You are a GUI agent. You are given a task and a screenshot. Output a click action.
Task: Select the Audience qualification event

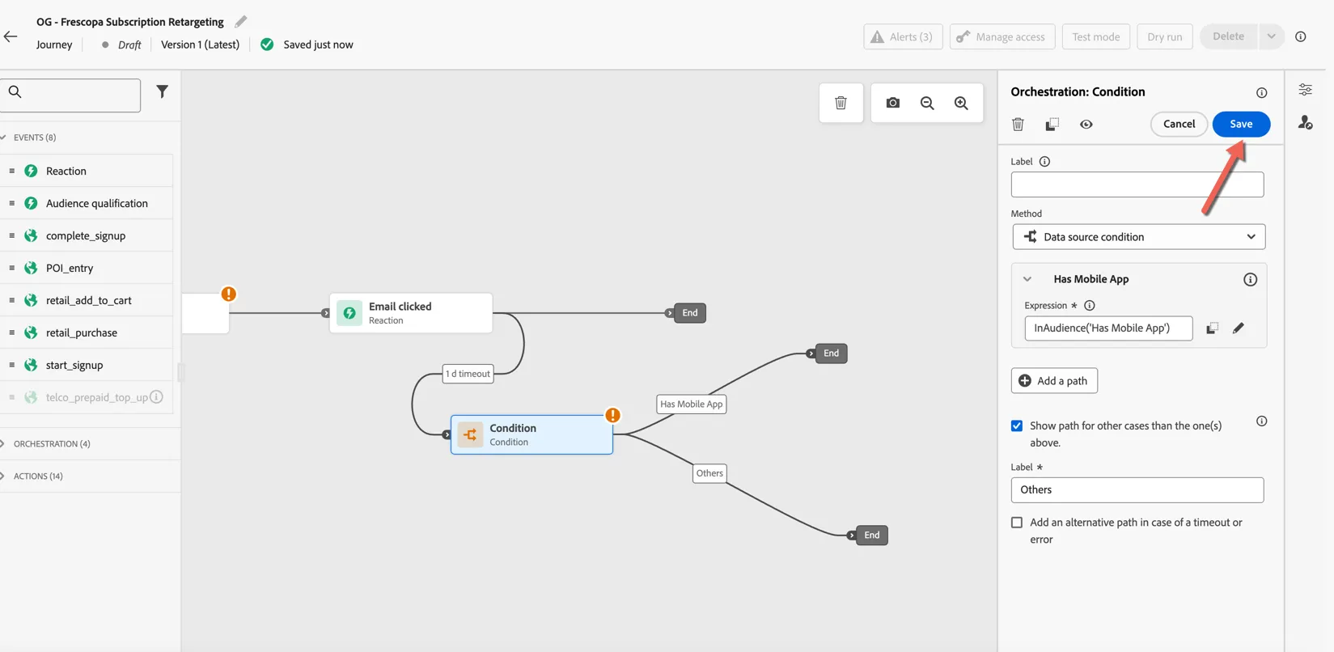(x=87, y=203)
